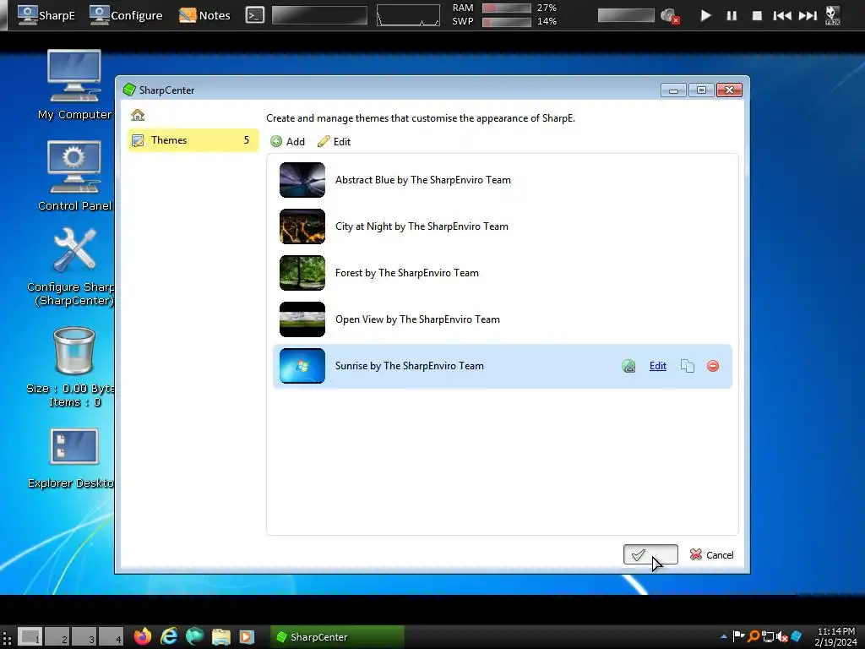Viewport: 865px width, 649px height.
Task: Click the blue SharpE tray icon
Action: click(x=796, y=636)
